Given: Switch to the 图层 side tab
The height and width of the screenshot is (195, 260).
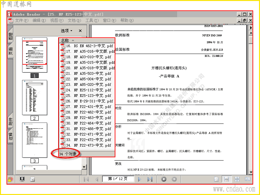Looking at the screenshot, I should pyautogui.click(x=10, y=36).
